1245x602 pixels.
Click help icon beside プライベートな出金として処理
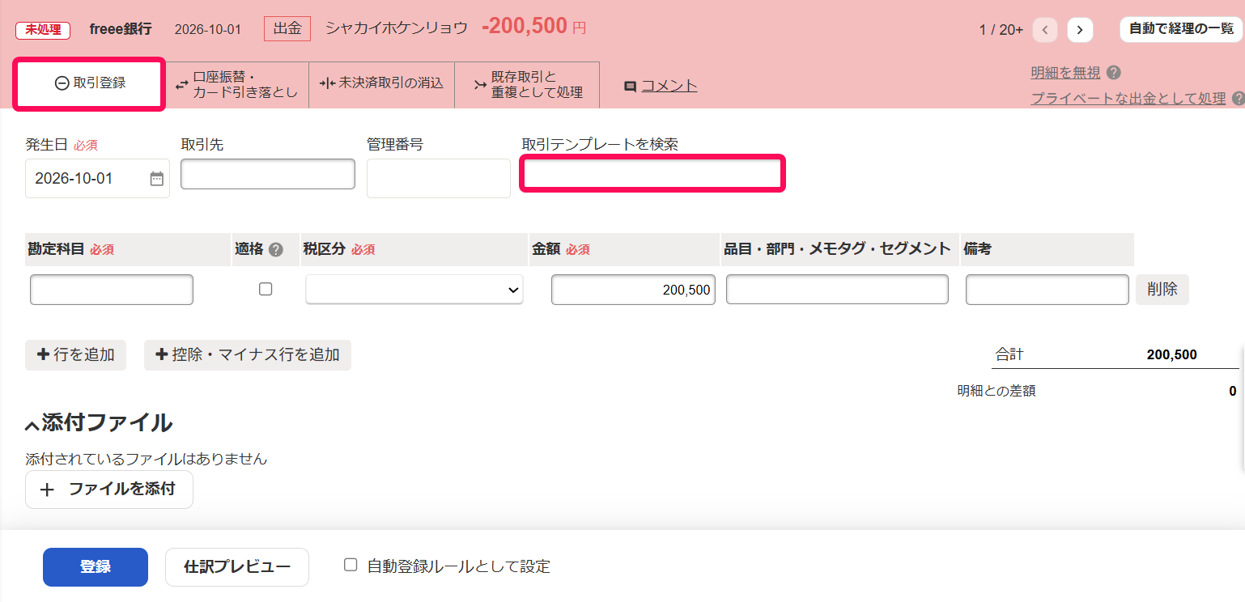coord(1238,99)
